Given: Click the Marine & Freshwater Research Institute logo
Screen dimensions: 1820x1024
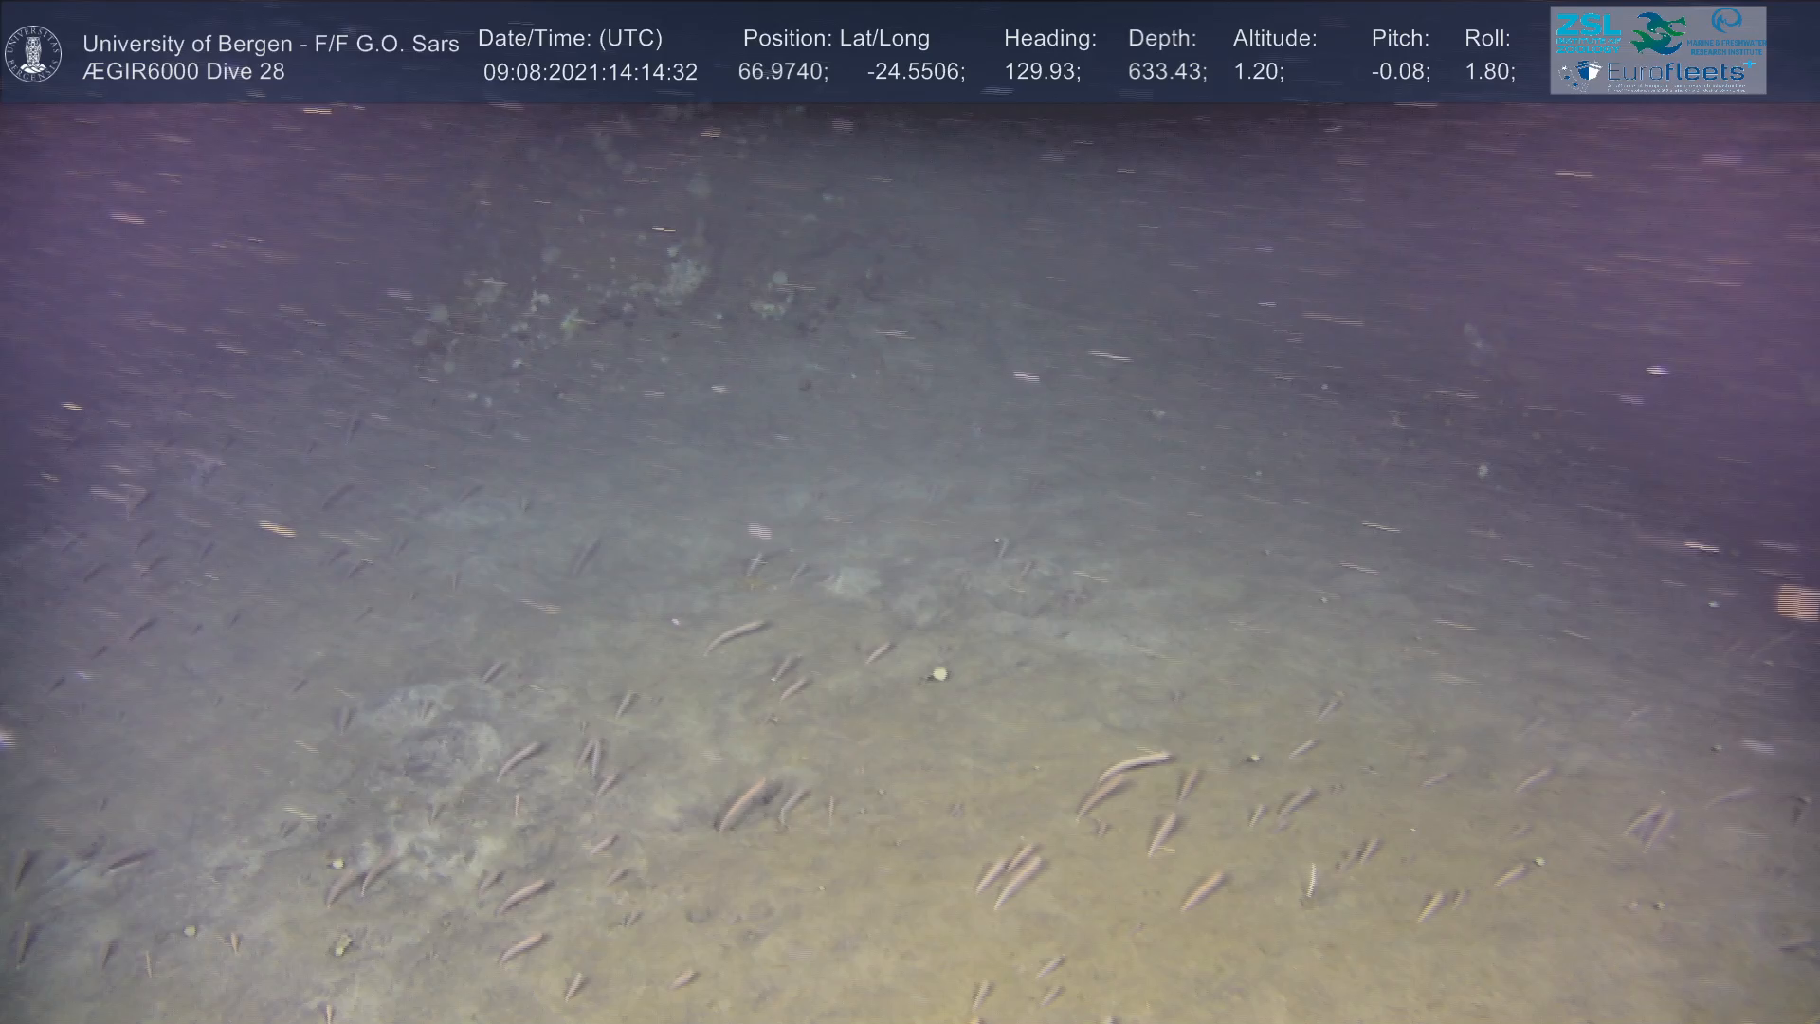Looking at the screenshot, I should pyautogui.click(x=1726, y=30).
